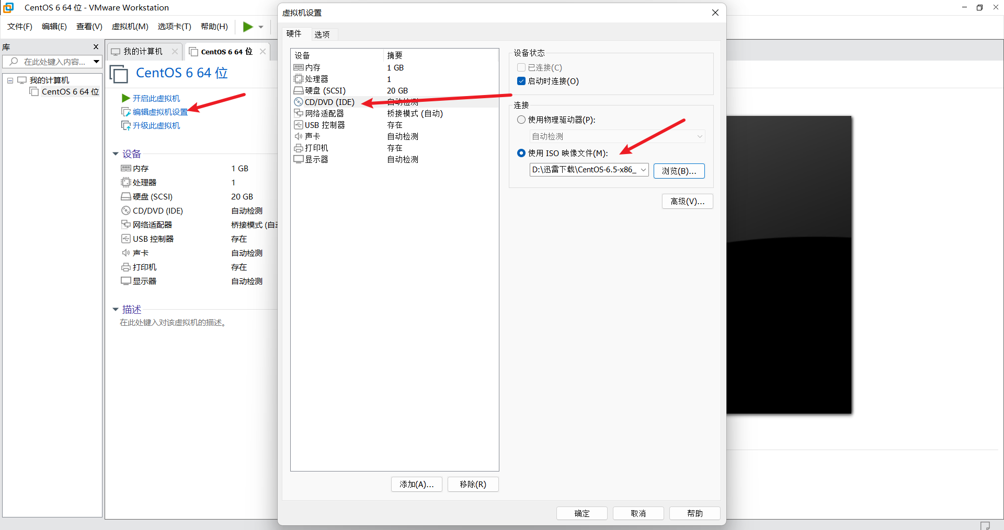
Task: Click USB controller icon in main window panel
Action: (126, 239)
